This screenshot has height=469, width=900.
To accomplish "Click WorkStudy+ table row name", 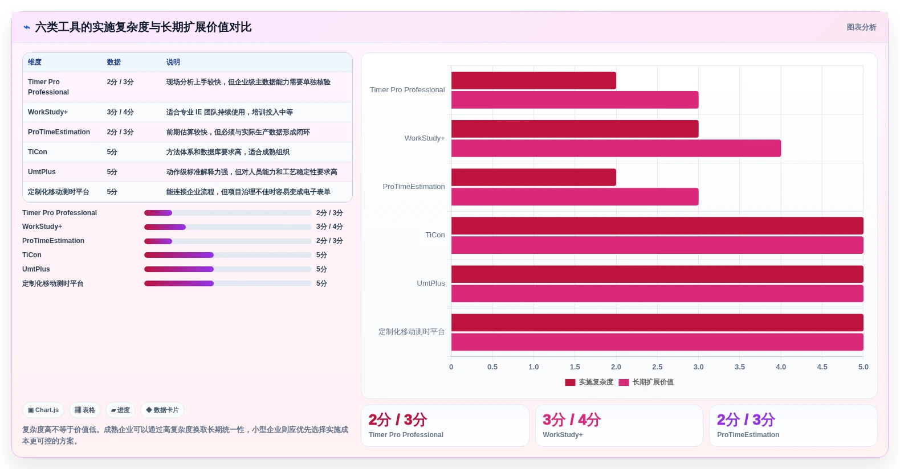I will 48,112.
